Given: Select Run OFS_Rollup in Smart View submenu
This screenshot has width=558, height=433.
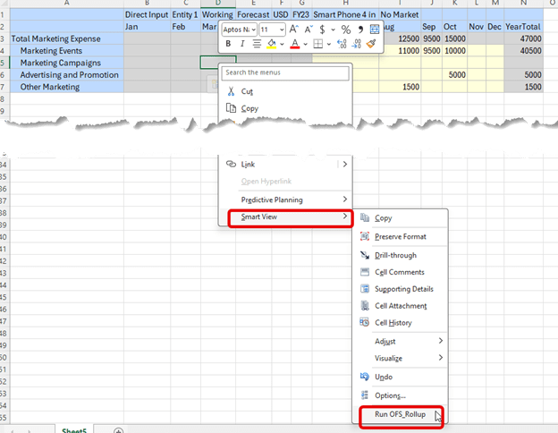Looking at the screenshot, I should coord(400,413).
